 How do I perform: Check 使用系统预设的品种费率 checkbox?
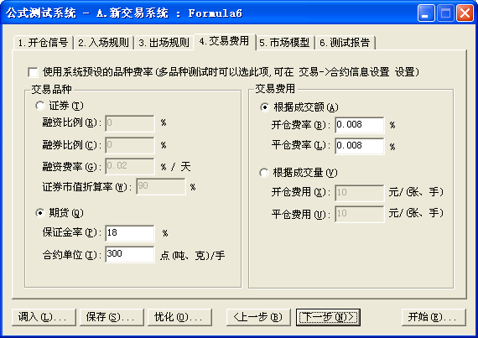tap(33, 72)
